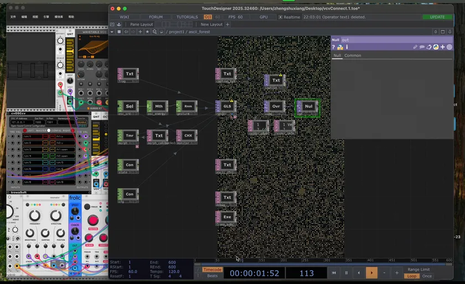Toggle the Realtime checkbox
465x284 pixels.
[x=280, y=17]
